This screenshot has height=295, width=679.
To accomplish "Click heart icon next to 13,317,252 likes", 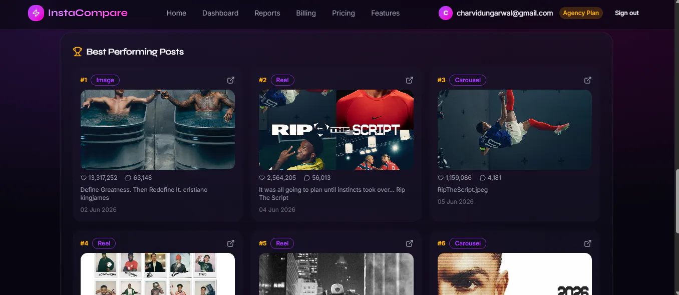I will click(84, 178).
